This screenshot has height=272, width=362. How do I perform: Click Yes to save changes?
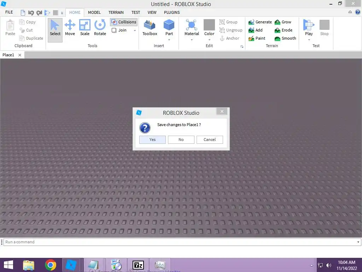[x=152, y=140]
